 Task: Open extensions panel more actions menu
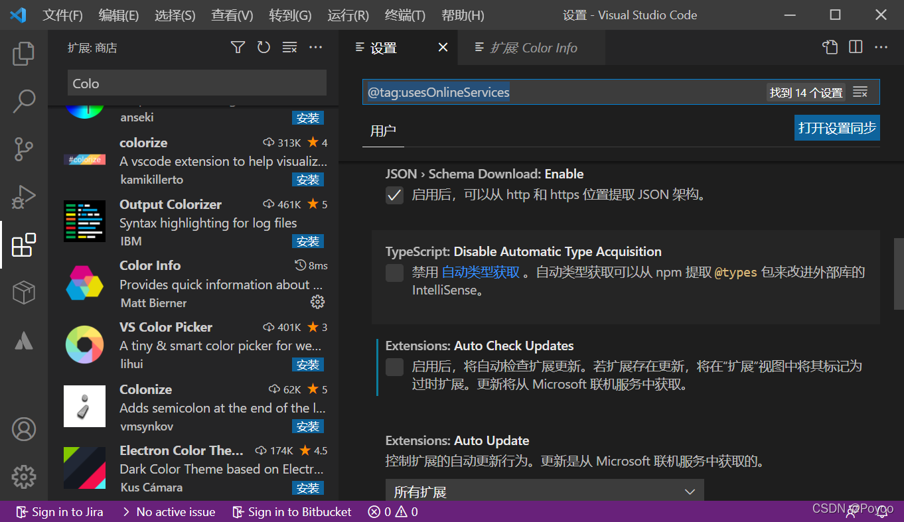click(316, 47)
